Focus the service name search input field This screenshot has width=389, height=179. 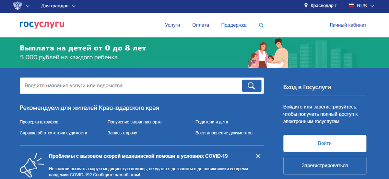point(131,86)
